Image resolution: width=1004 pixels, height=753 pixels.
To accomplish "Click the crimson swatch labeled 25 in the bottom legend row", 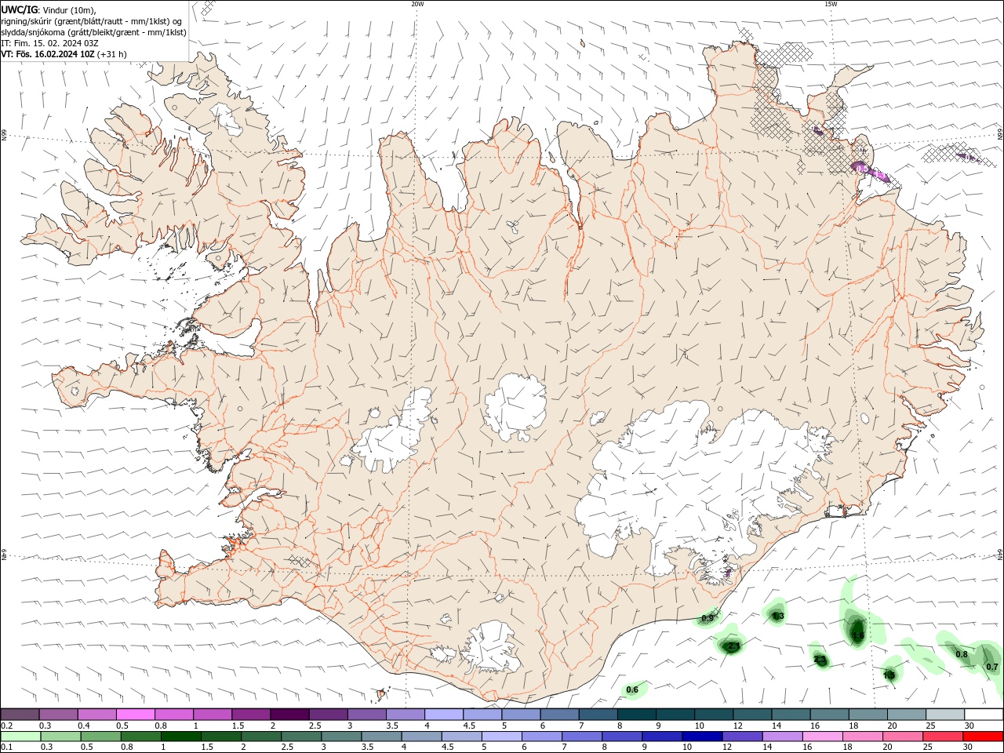I will pos(942,737).
